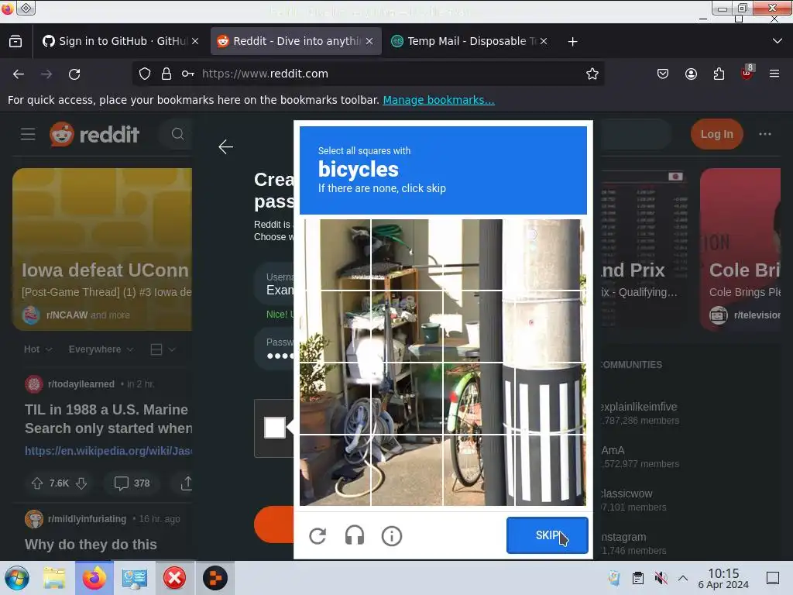Open a new browser tab
793x595 pixels.
point(572,42)
